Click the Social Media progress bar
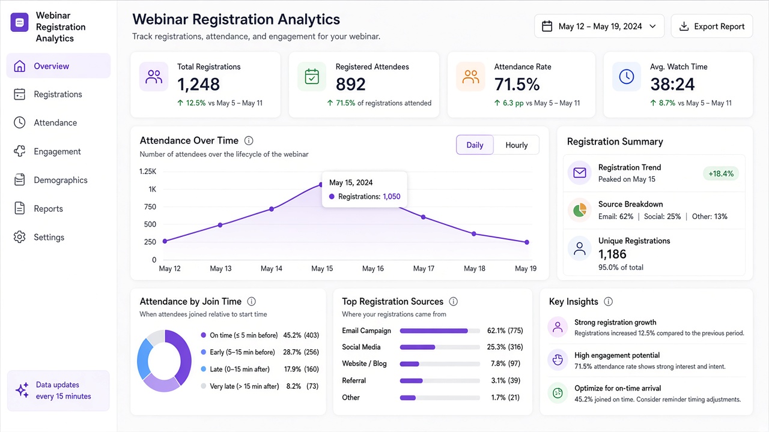This screenshot has height=432, width=769. tap(440, 347)
